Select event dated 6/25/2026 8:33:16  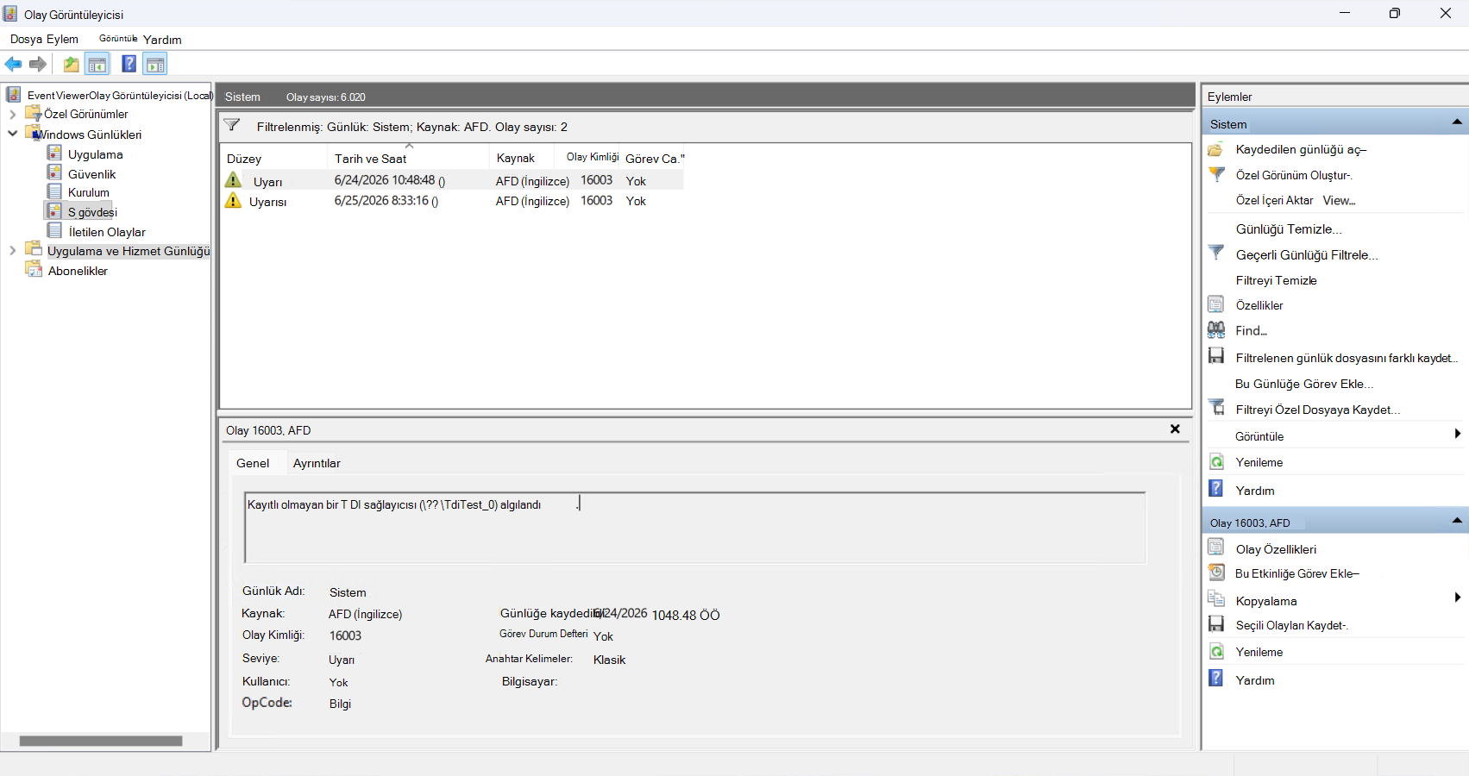click(x=453, y=201)
